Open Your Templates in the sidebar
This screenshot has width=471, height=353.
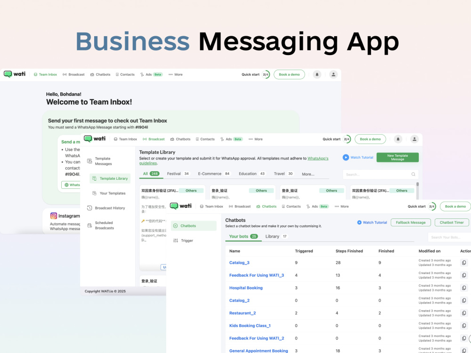pos(109,193)
